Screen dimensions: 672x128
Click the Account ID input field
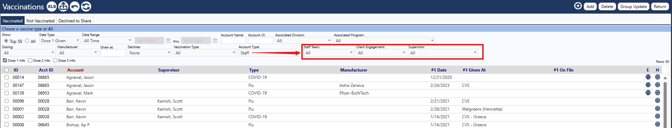260,40
